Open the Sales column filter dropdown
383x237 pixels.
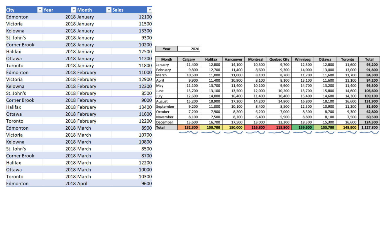coord(150,10)
